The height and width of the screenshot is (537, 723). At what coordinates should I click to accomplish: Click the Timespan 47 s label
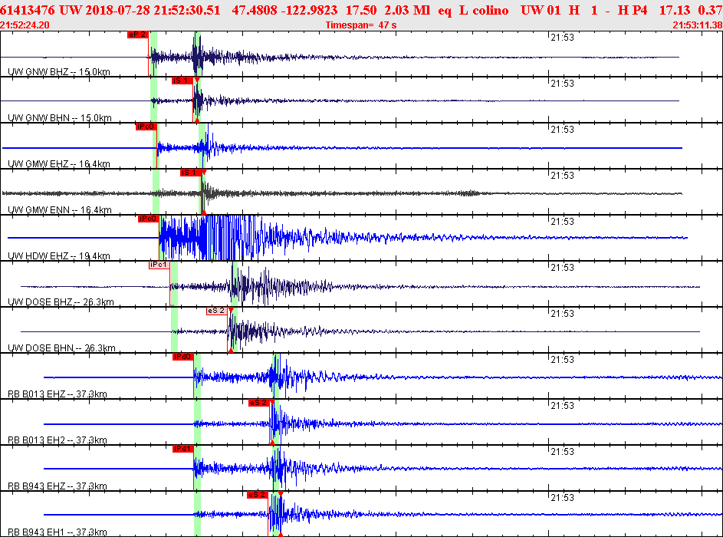pyautogui.click(x=361, y=25)
